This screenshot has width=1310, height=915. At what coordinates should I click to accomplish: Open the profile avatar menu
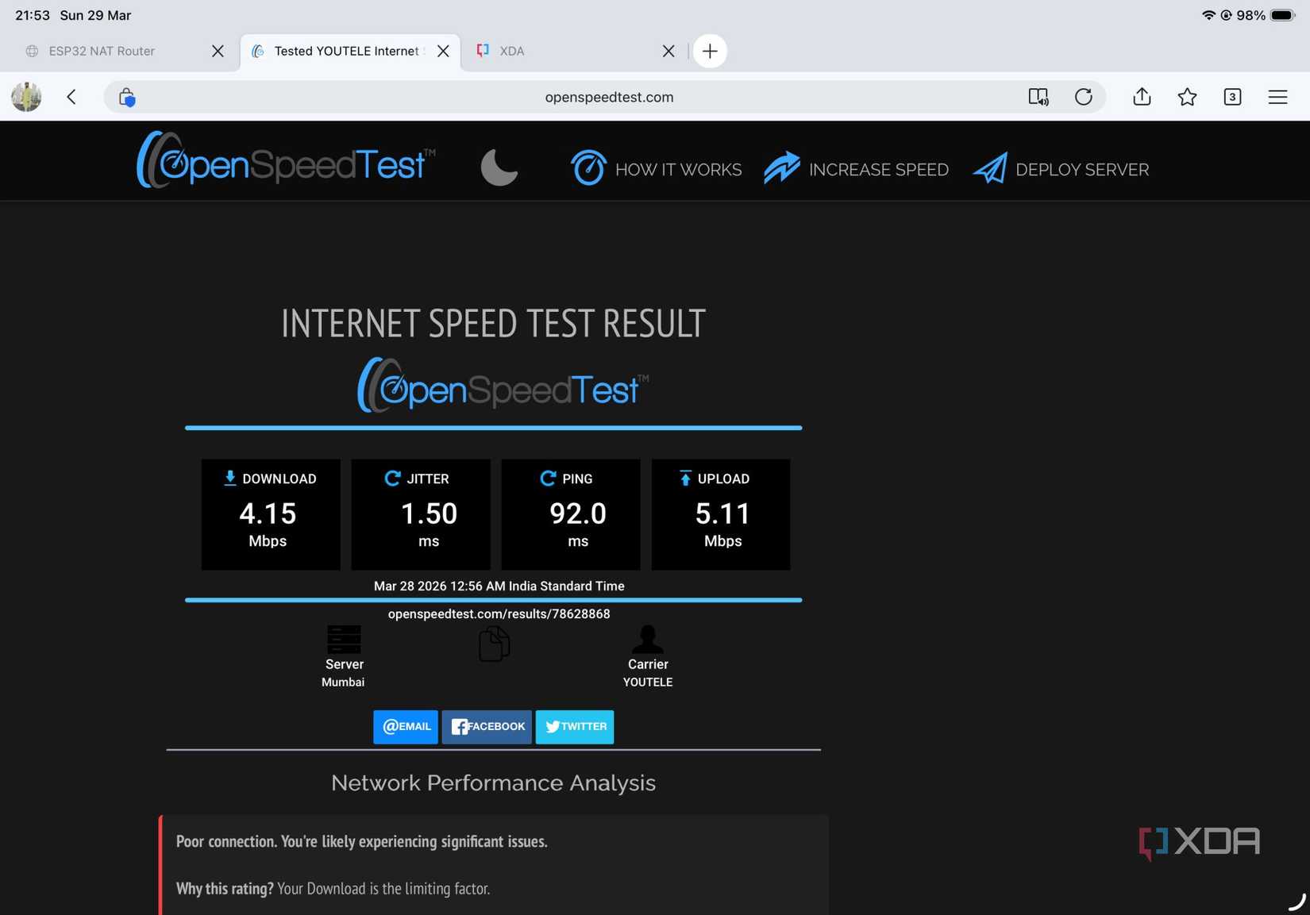26,97
